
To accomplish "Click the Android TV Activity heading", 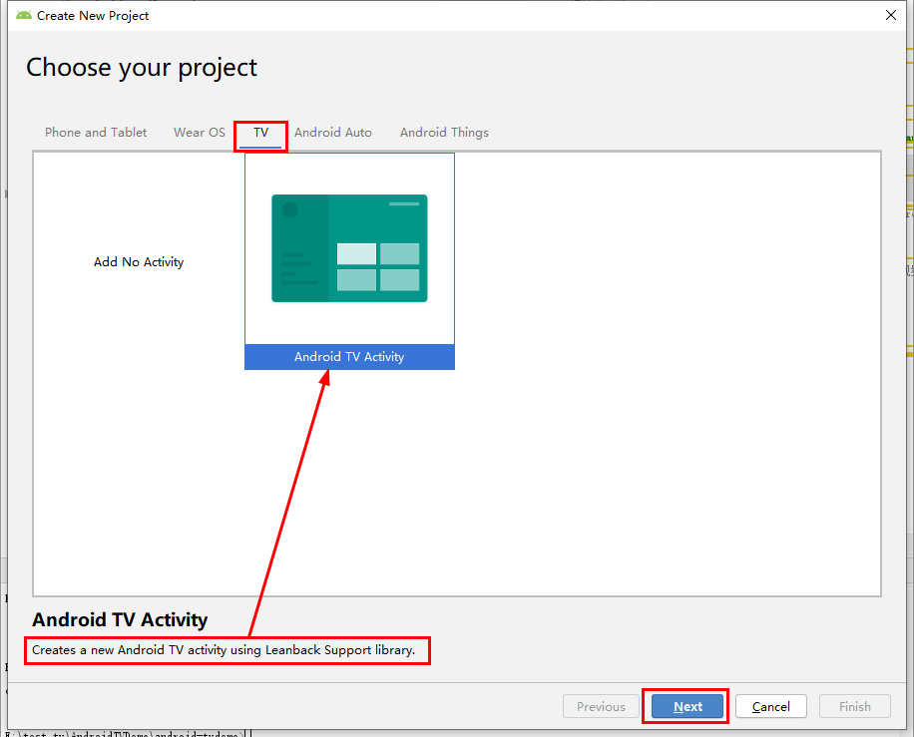I will [x=120, y=619].
